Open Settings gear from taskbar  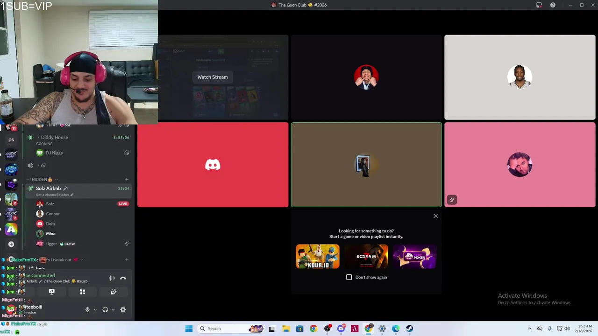[x=382, y=329]
